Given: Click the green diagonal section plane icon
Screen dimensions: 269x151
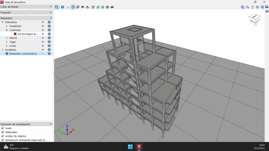Looking at the screenshot, I should point(98,7).
